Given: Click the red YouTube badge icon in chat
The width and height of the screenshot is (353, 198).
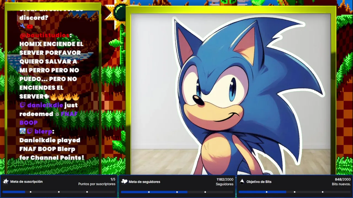Looking at the screenshot, I should pyautogui.click(x=30, y=27).
